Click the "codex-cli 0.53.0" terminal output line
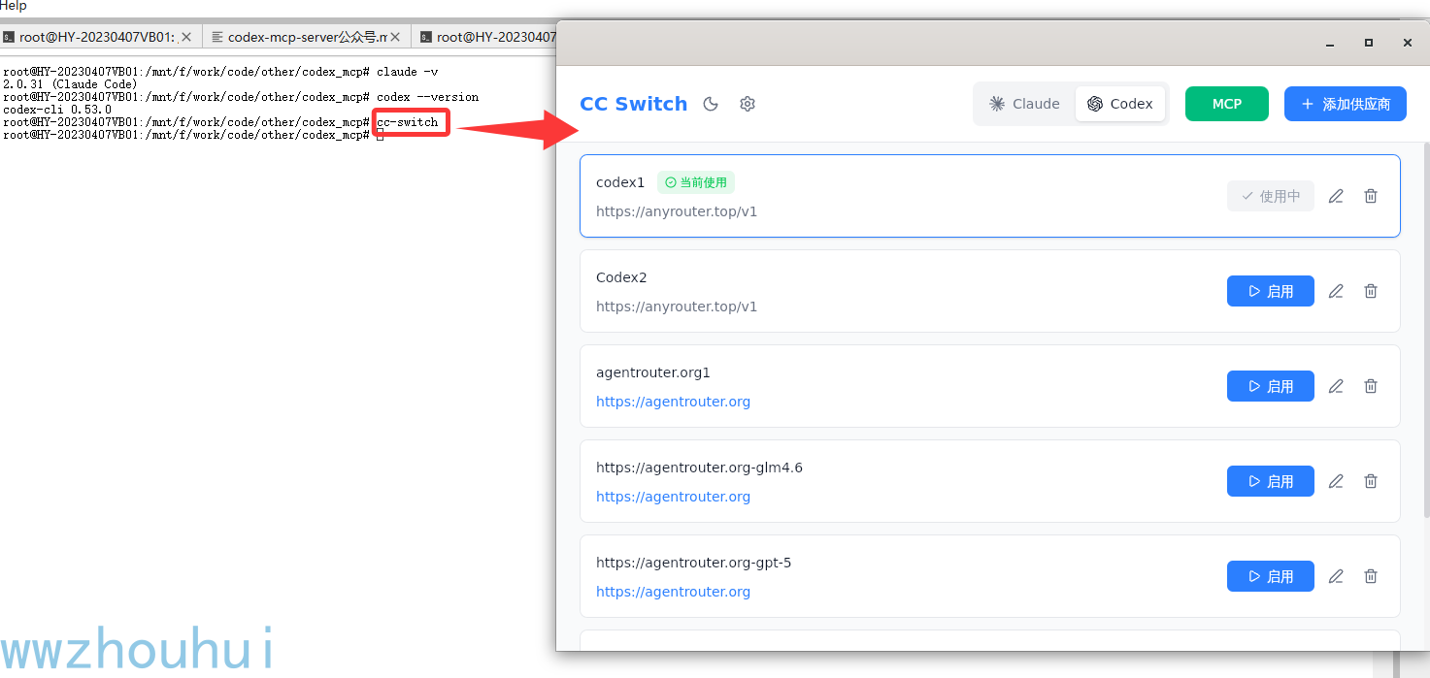 tap(57, 110)
